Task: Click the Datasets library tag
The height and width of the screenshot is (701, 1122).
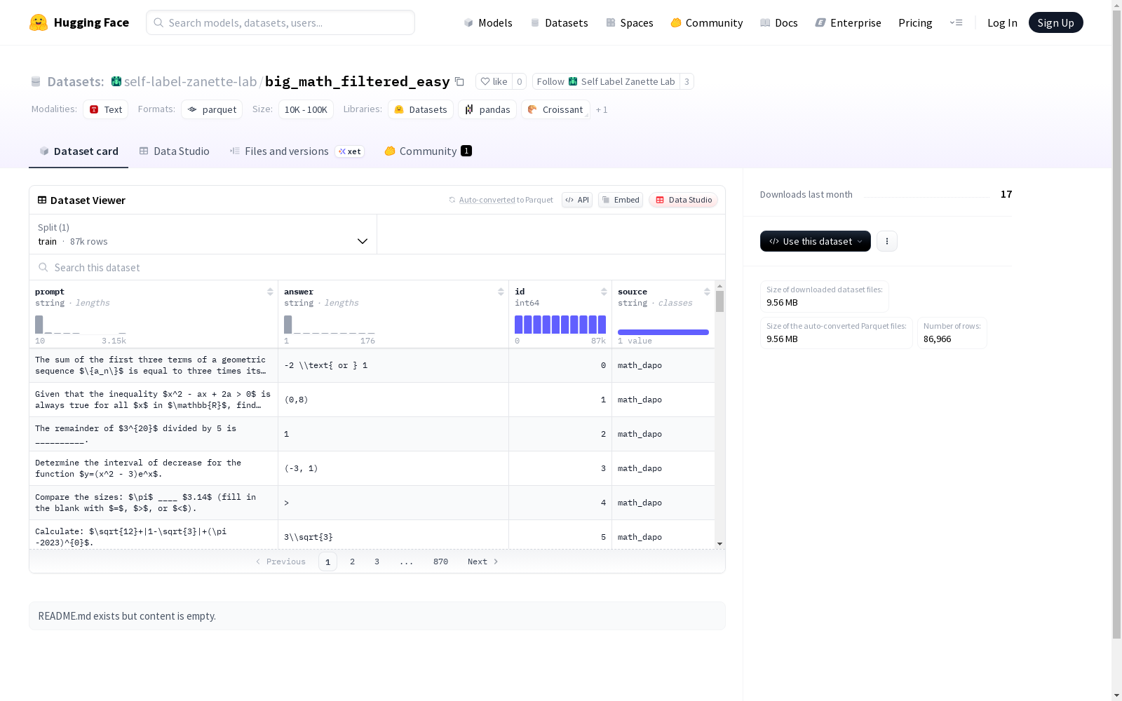Action: click(x=421, y=109)
